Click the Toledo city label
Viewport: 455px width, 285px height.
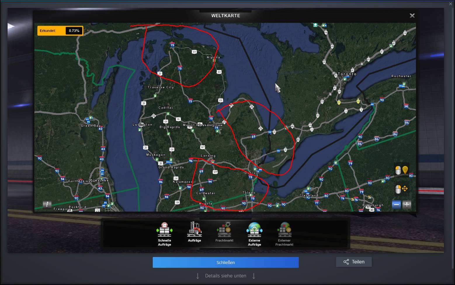tap(249, 193)
